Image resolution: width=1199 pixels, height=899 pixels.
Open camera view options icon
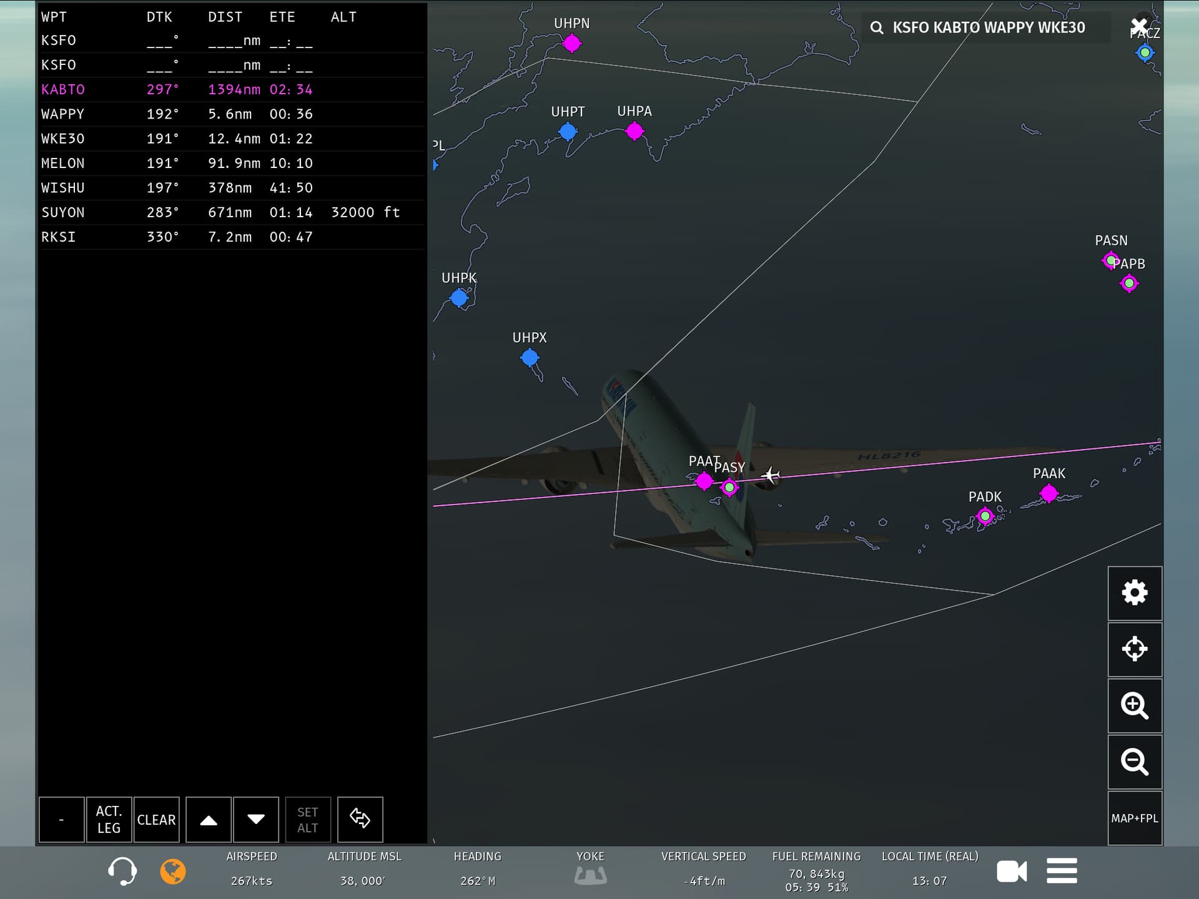(x=1012, y=871)
